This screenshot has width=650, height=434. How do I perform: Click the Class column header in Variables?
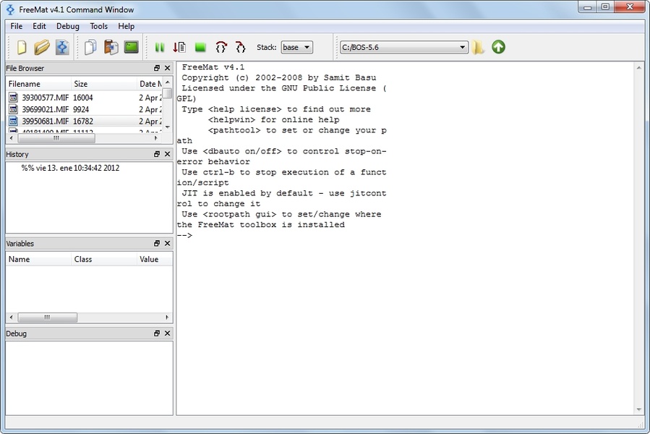click(104, 260)
